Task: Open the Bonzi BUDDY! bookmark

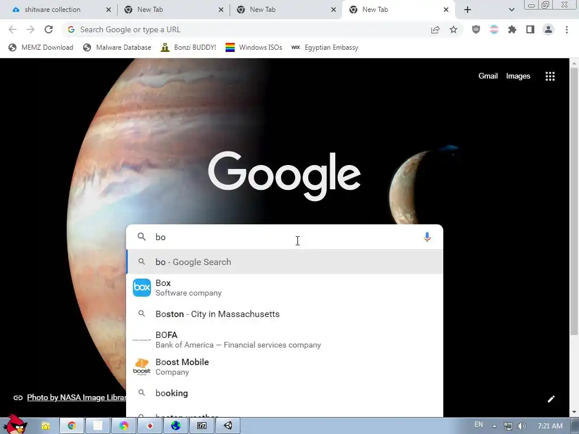Action: [188, 47]
